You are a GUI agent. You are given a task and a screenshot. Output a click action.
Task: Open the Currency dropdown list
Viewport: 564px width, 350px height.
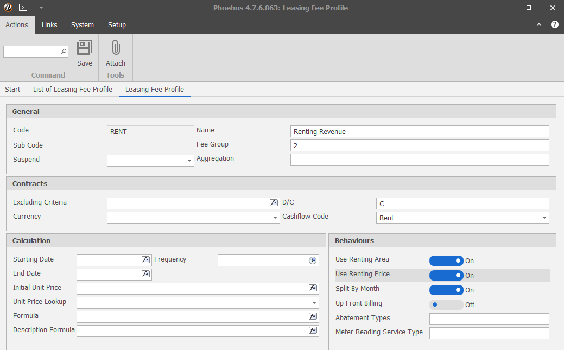[x=275, y=218]
